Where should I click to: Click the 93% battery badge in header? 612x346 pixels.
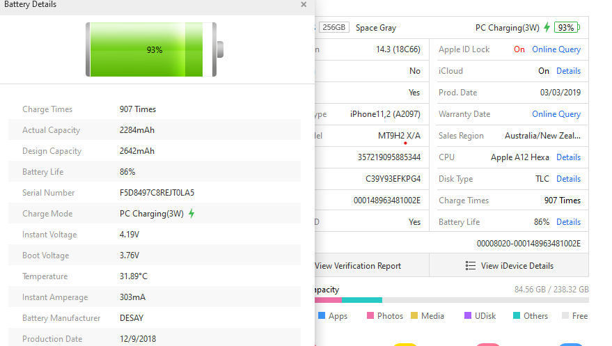[567, 28]
